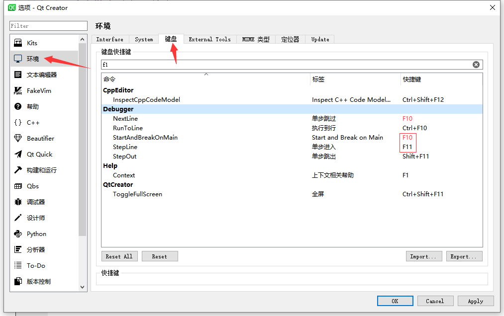Click the Ctrl+Shift+F12 shortcut cell
Viewport: 504px width, 316px height.
423,99
